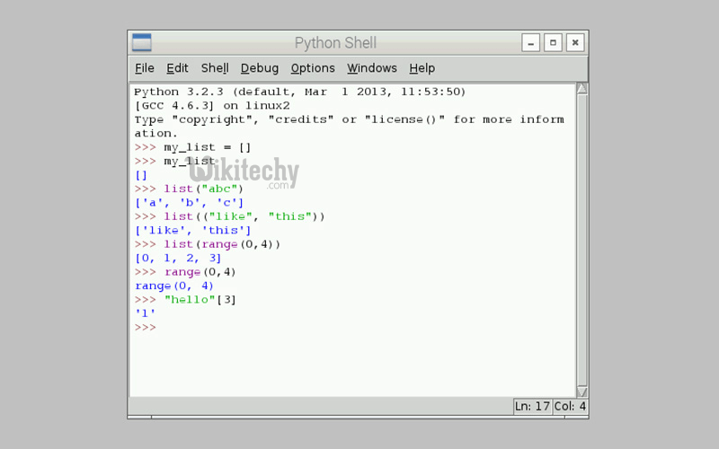The width and height of the screenshot is (719, 449).
Task: Open the Windows menu
Action: (x=372, y=68)
